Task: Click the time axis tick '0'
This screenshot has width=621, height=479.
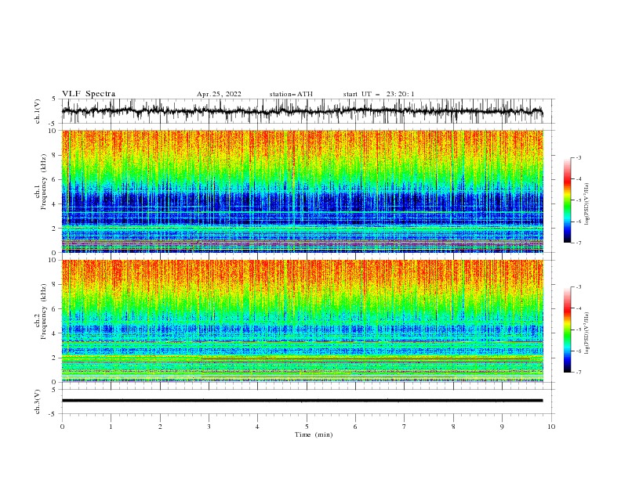Action: click(x=62, y=427)
